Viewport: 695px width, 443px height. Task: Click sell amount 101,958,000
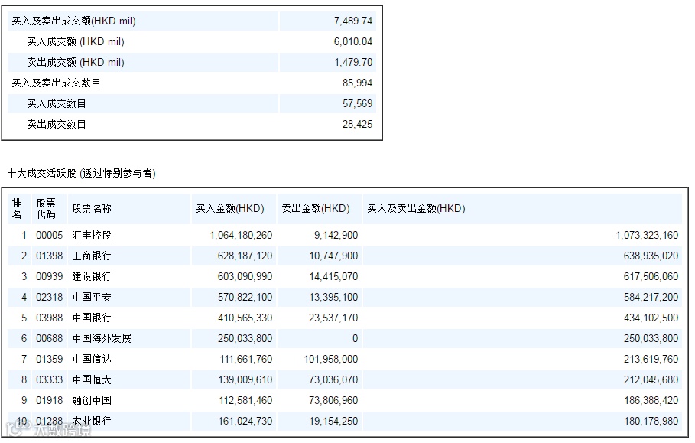point(331,359)
